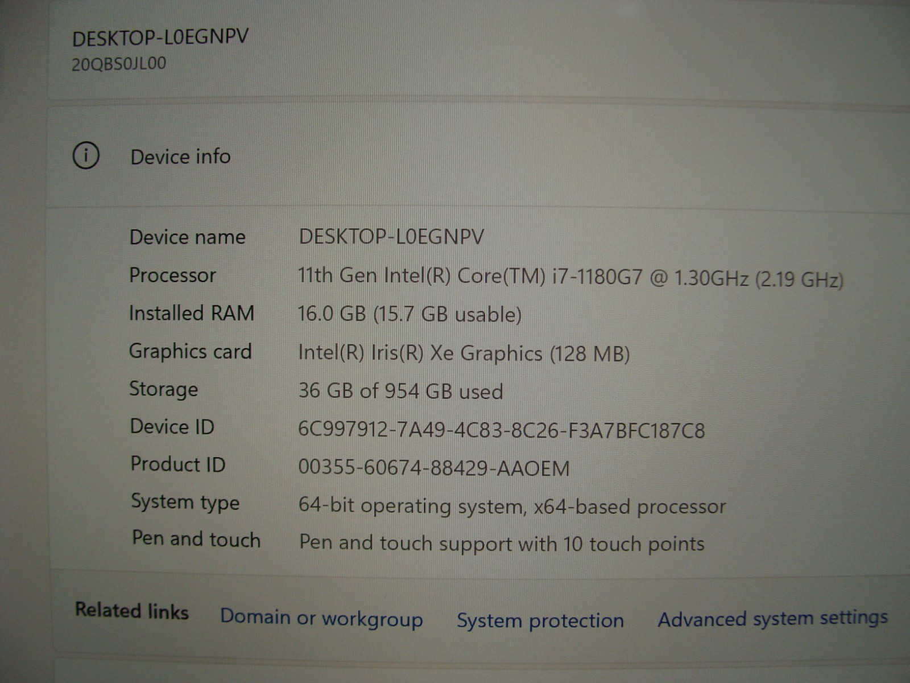The height and width of the screenshot is (683, 910).
Task: Click the Pen and touch label
Action: (x=196, y=539)
